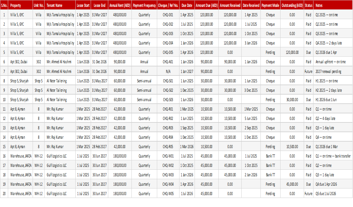Select the Outstanding (AED) header cell
This screenshot has height=207, width=353.
292,5
